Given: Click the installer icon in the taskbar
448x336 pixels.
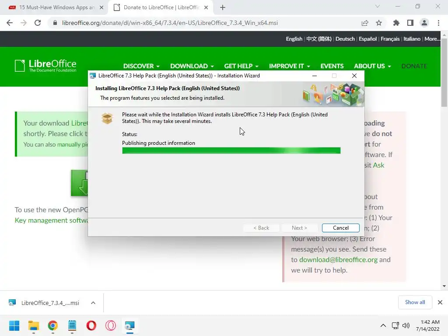Looking at the screenshot, I should 129,325.
